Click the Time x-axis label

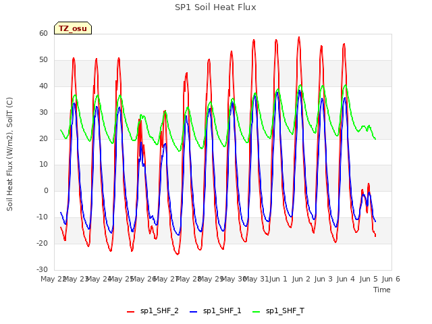[382, 290]
